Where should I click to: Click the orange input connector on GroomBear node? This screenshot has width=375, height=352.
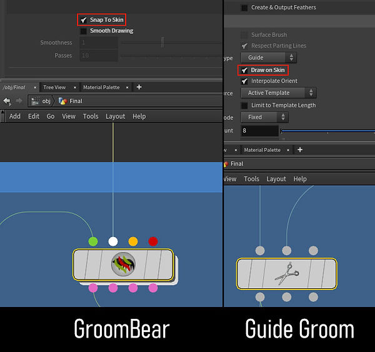[133, 241]
